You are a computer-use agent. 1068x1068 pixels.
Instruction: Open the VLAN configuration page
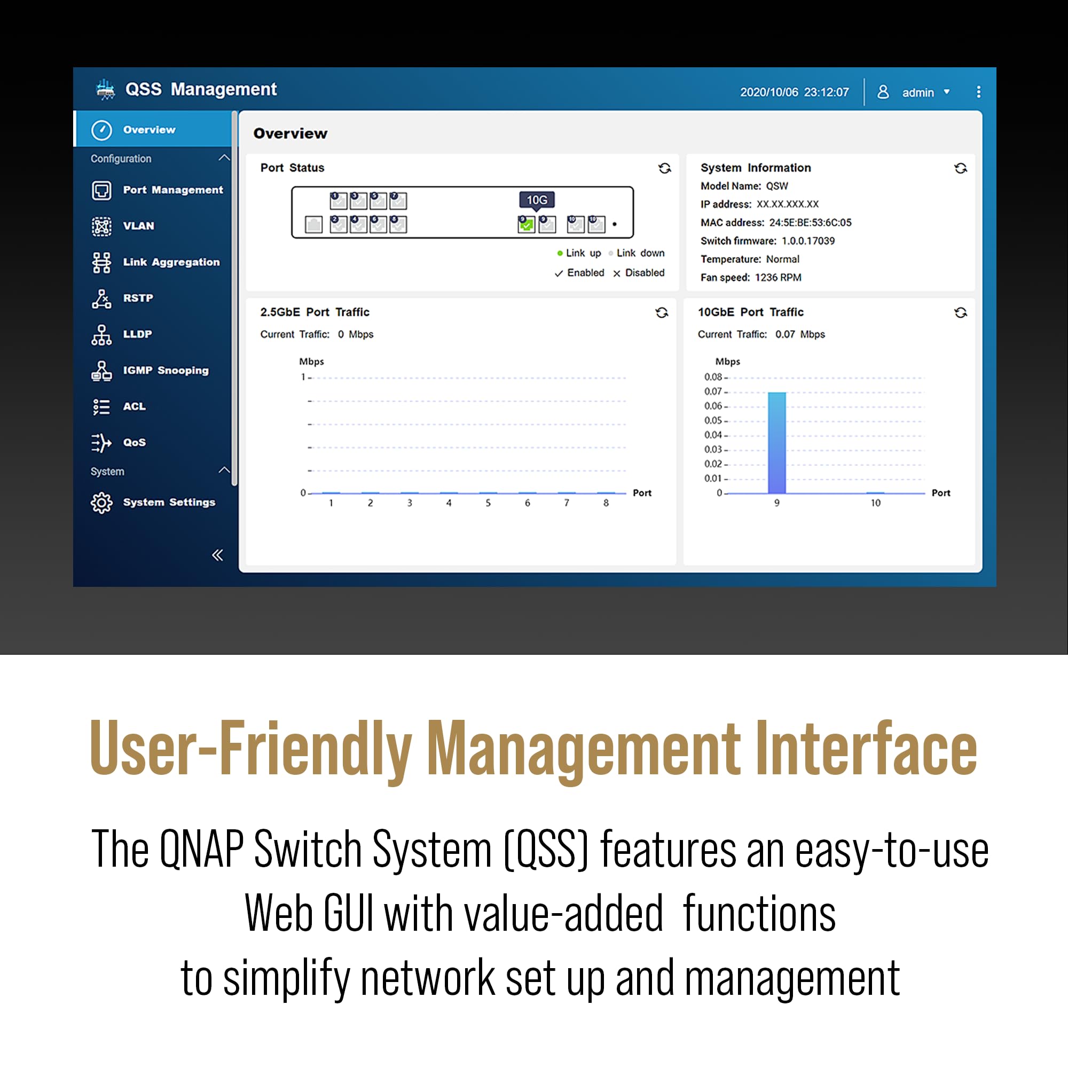139,225
